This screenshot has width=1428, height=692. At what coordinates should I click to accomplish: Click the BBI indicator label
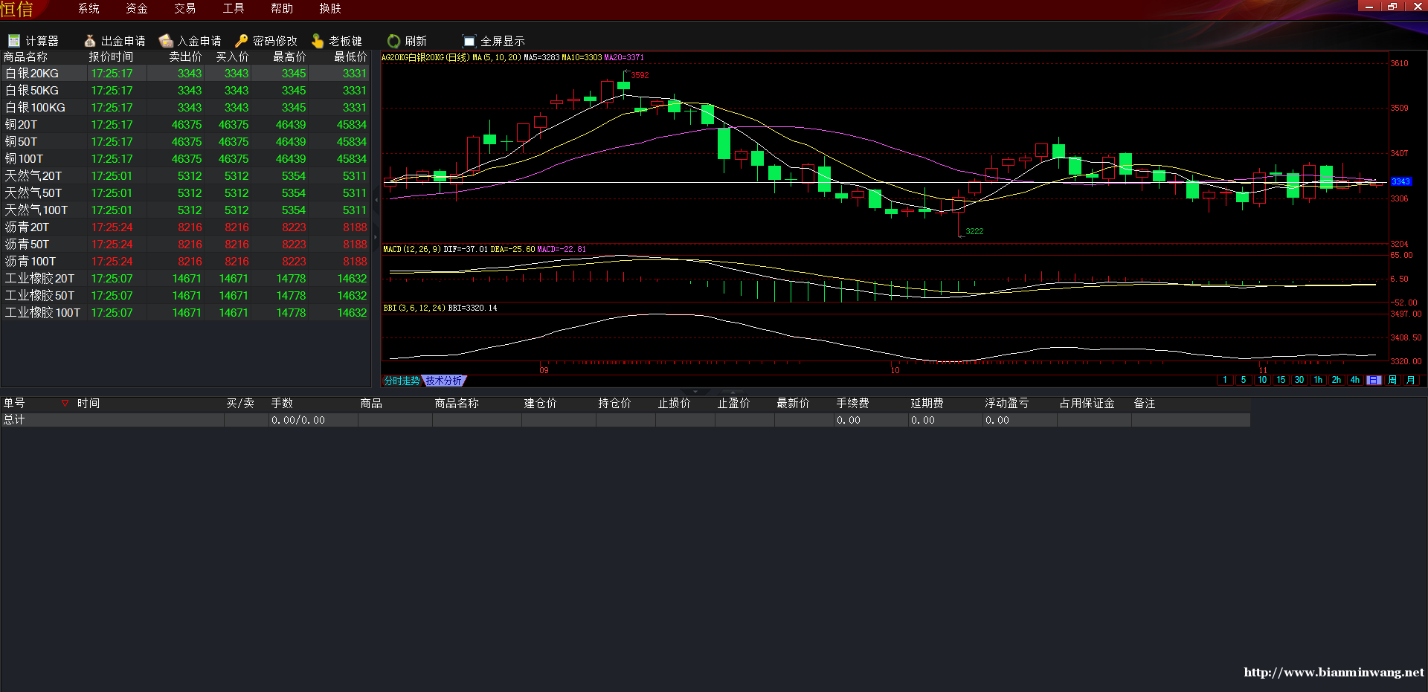pyautogui.click(x=413, y=308)
